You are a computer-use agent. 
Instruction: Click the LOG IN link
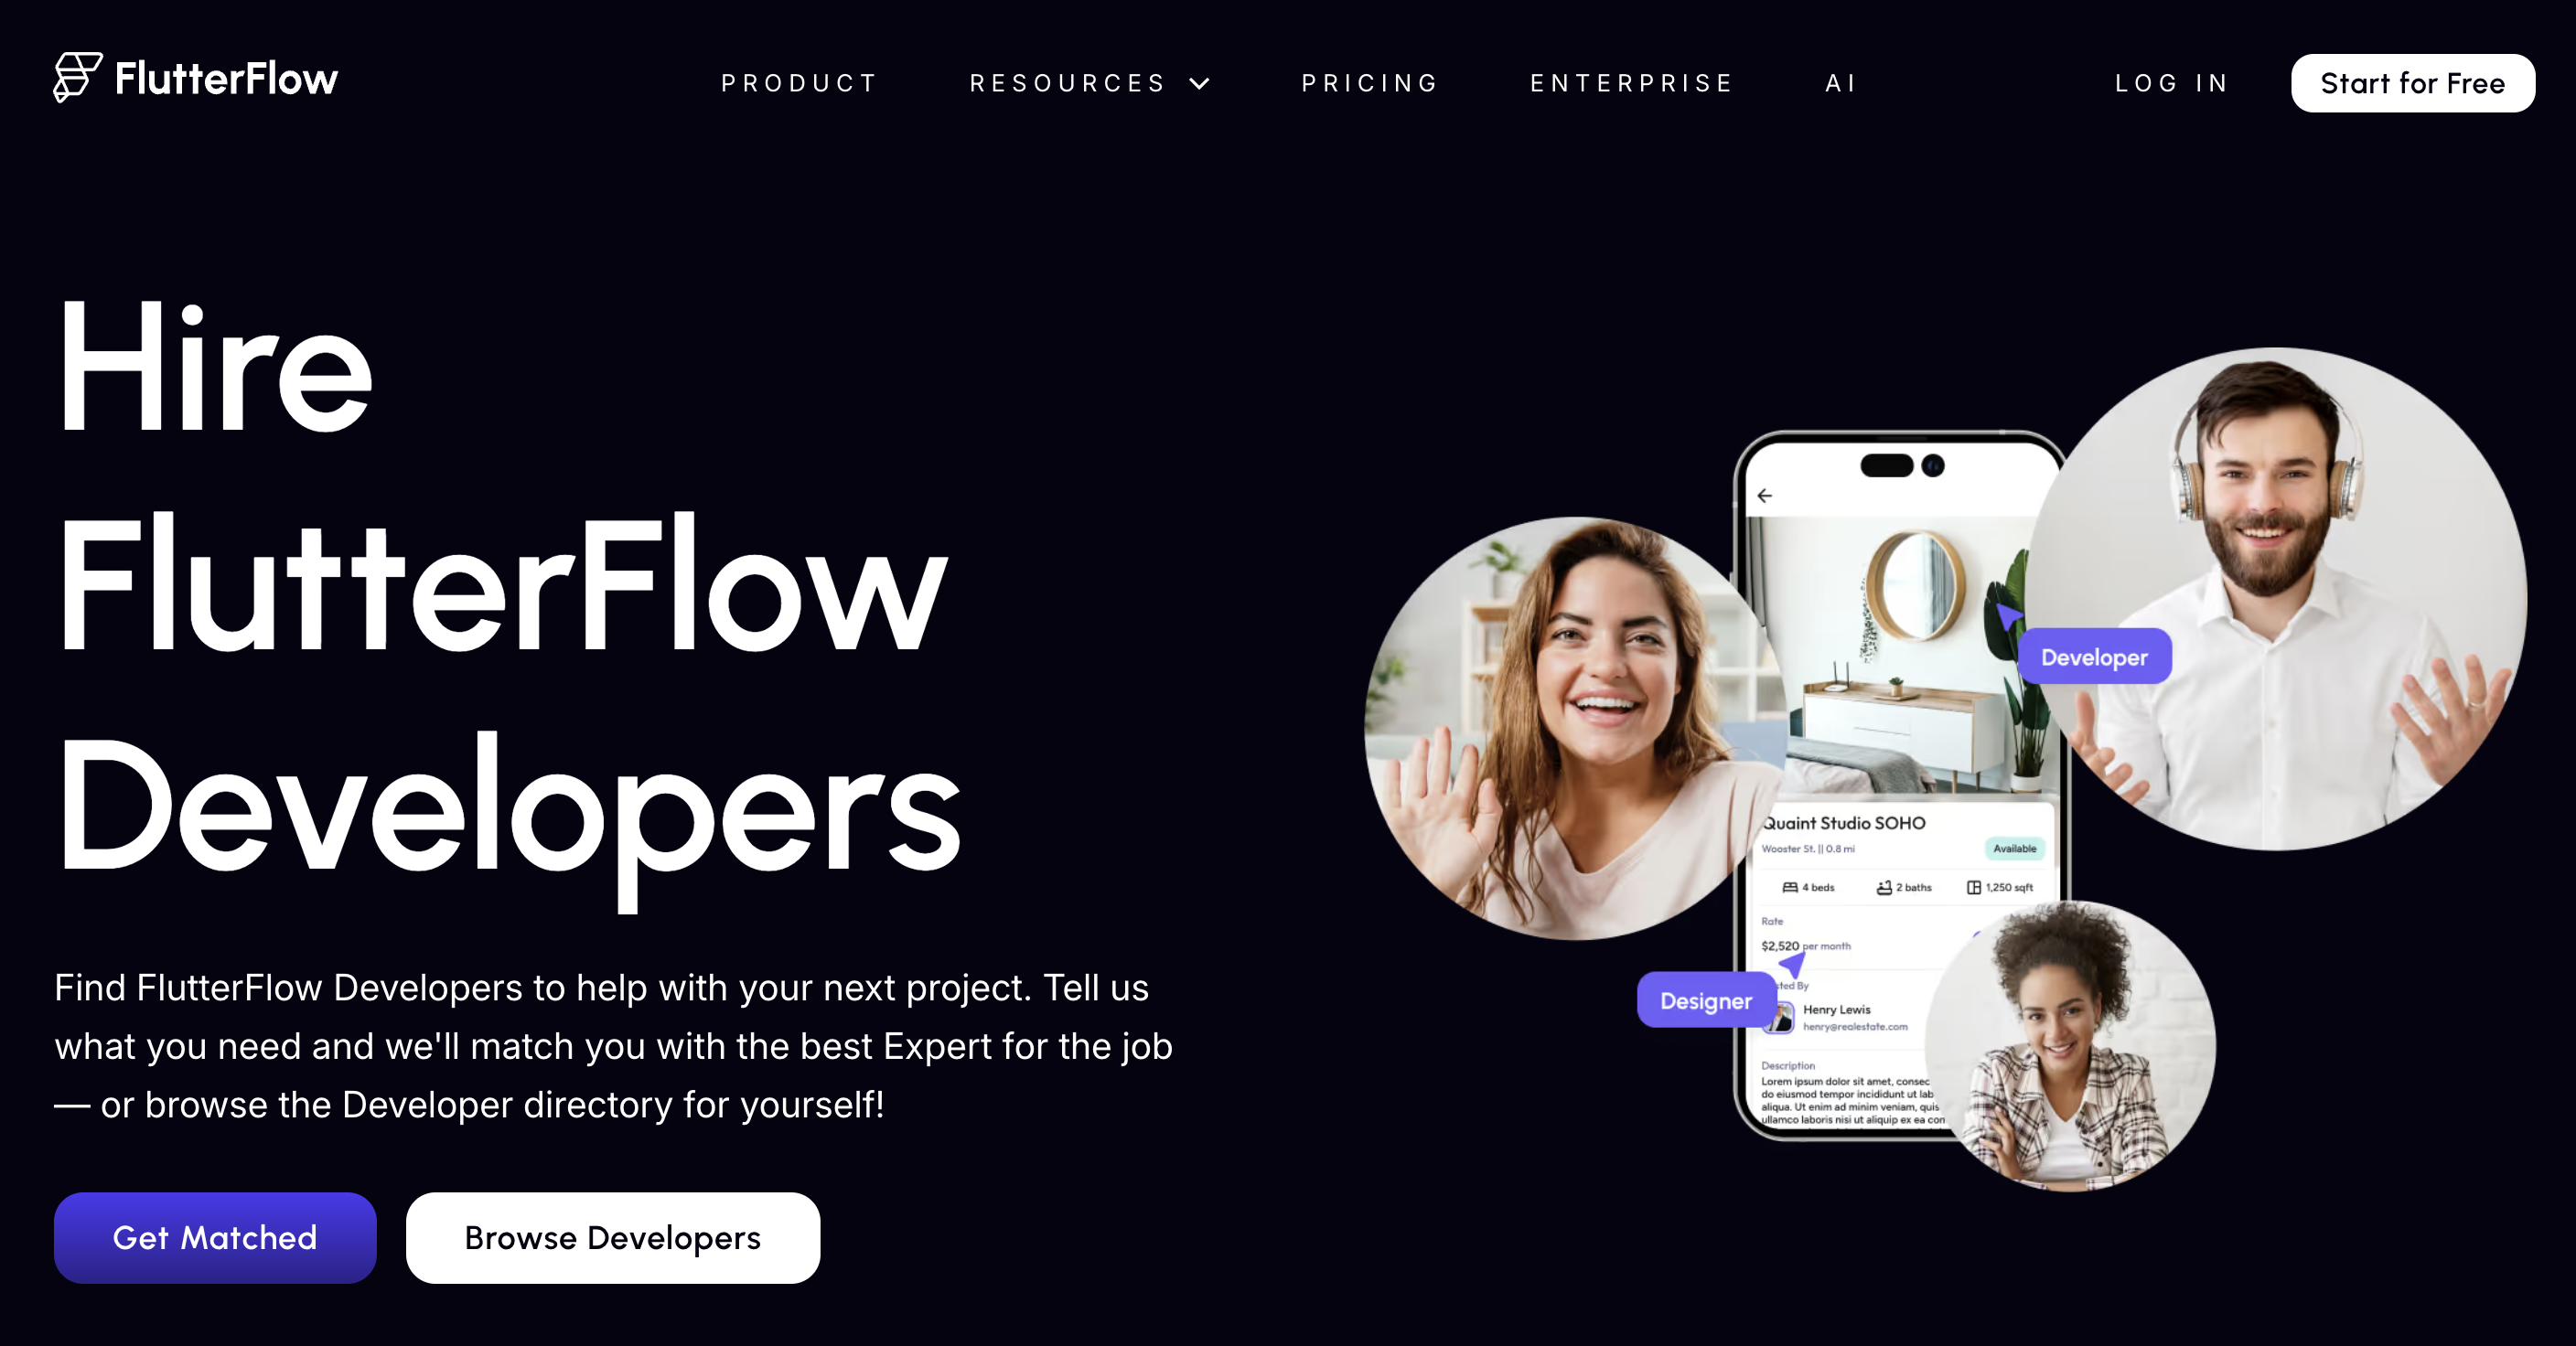point(2173,81)
